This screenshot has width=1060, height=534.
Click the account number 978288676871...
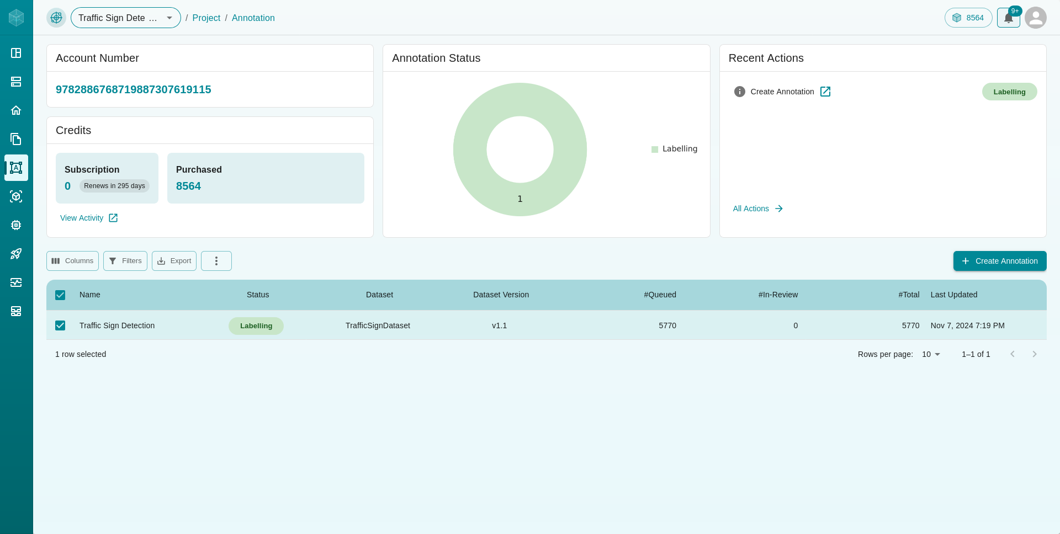click(x=134, y=89)
